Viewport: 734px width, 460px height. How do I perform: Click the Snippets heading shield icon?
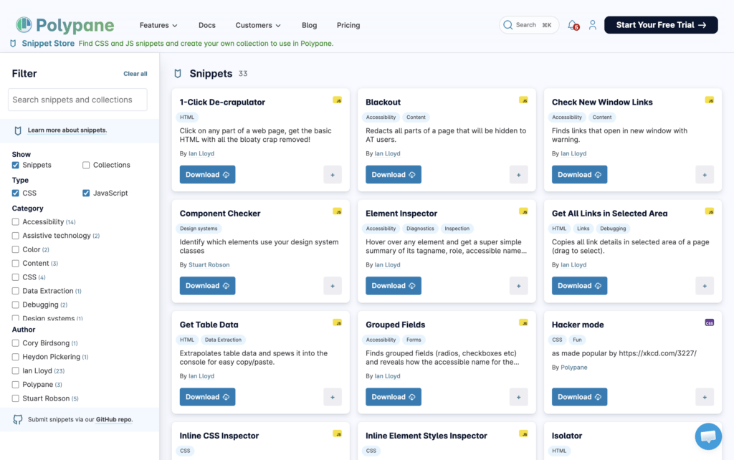tap(178, 74)
